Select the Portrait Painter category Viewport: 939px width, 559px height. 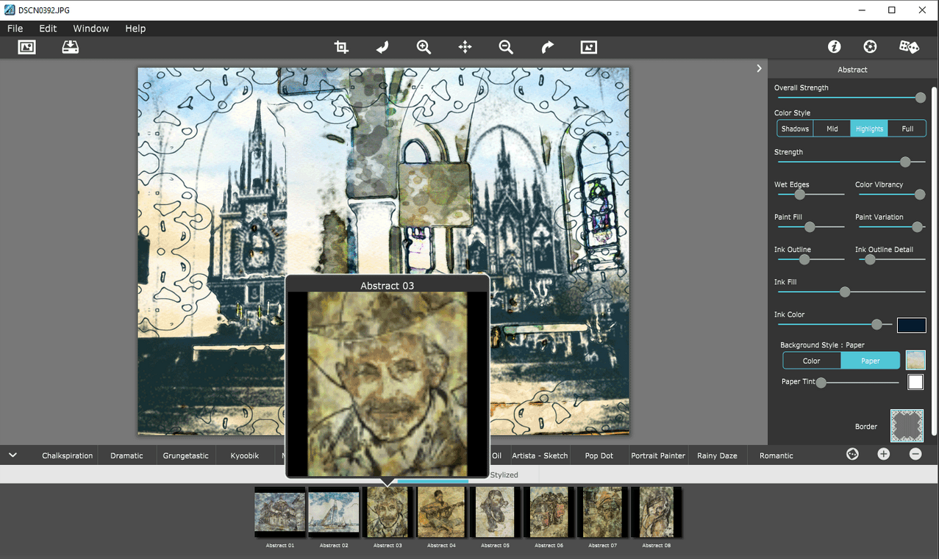tap(657, 455)
